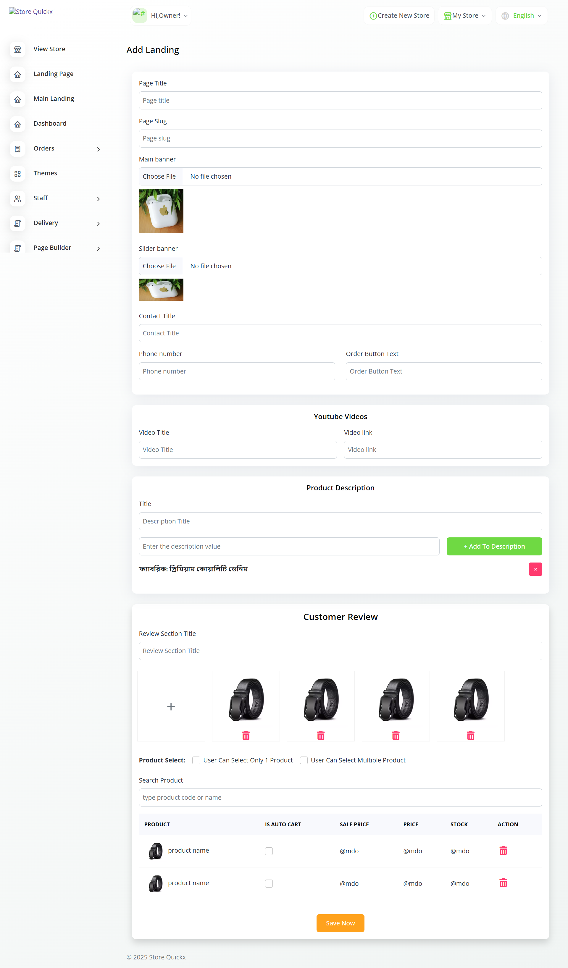Remove second product row with trash icon

[x=503, y=883]
